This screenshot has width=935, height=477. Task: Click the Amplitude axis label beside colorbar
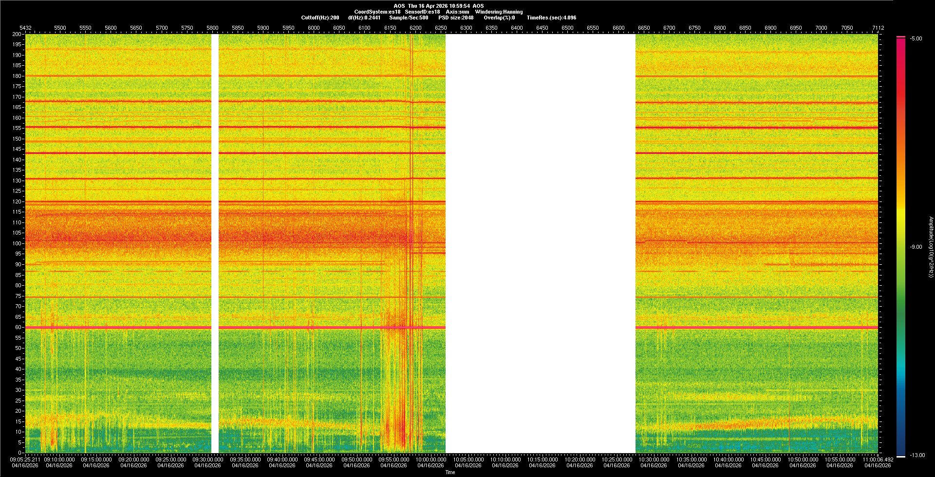[931, 247]
